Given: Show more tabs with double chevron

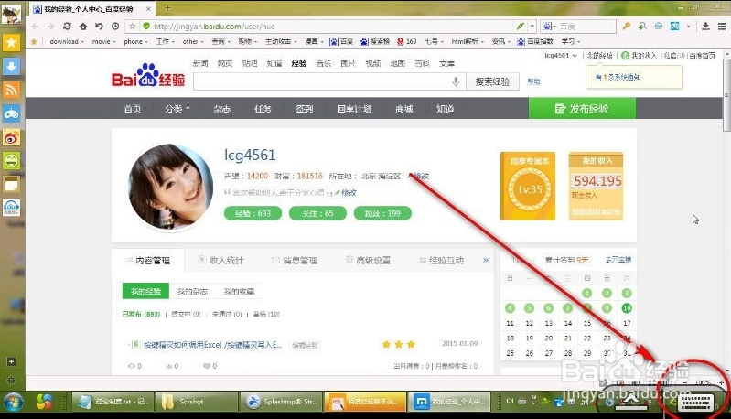Looking at the screenshot, I should [x=485, y=260].
